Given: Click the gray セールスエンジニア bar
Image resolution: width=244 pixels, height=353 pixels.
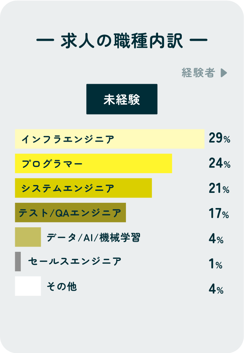Looking at the screenshot, I should (18, 262).
